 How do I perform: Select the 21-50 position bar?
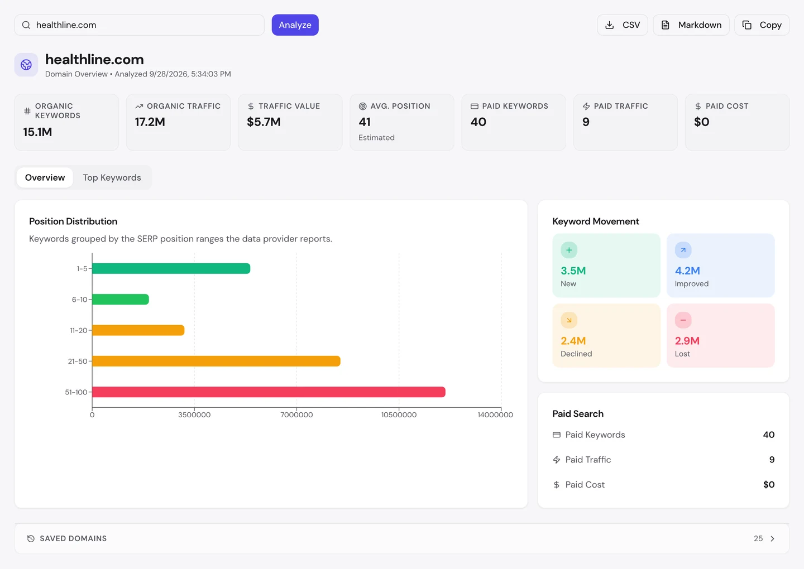216,361
